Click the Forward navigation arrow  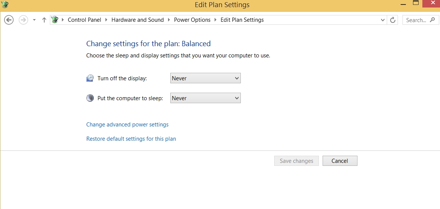pyautogui.click(x=23, y=20)
